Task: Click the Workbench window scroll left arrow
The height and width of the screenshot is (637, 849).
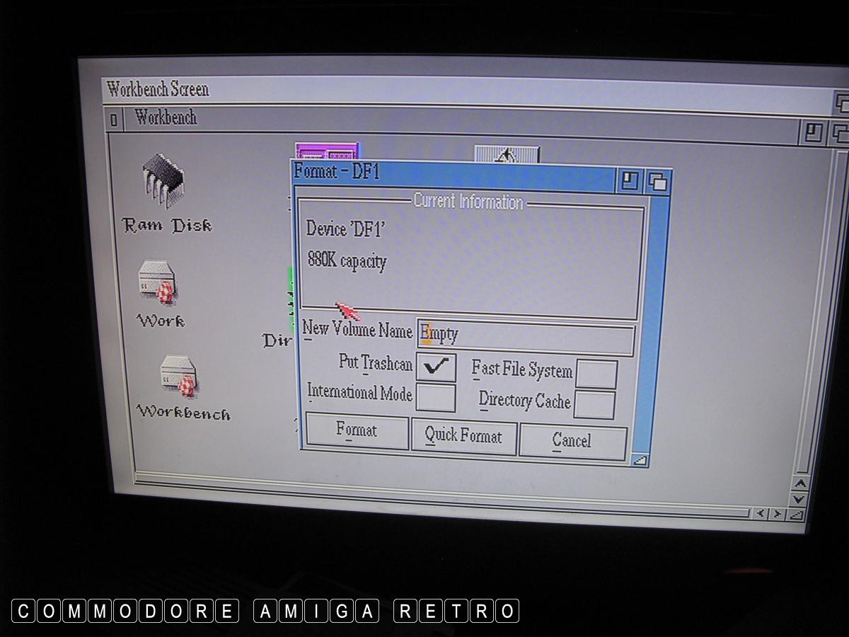Action: pyautogui.click(x=761, y=513)
